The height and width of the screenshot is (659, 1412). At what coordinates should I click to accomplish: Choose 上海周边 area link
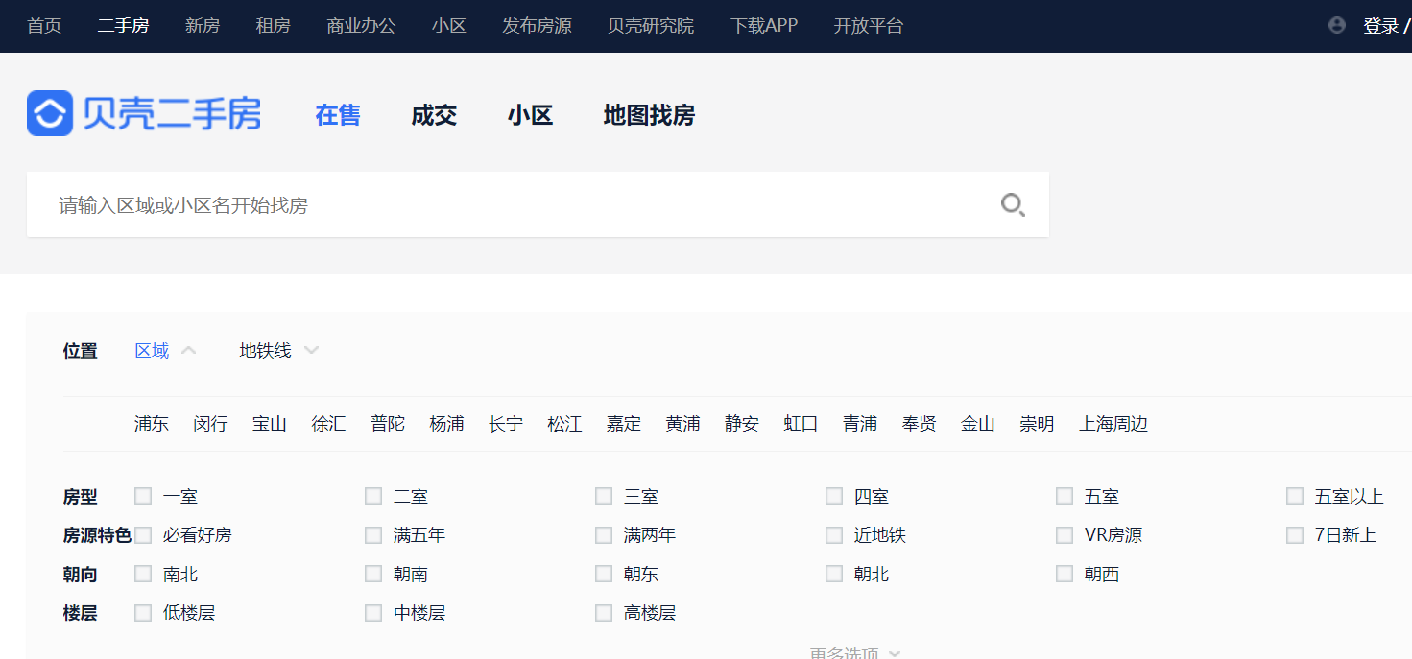(1113, 423)
